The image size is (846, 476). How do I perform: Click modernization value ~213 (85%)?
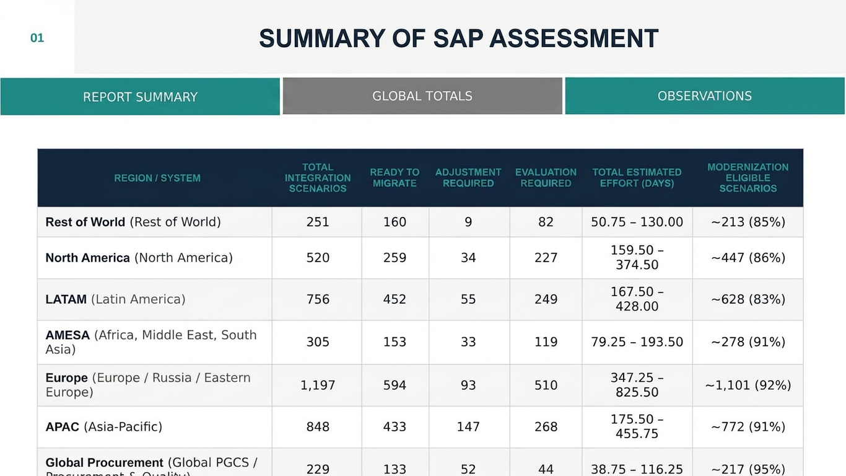(x=748, y=222)
